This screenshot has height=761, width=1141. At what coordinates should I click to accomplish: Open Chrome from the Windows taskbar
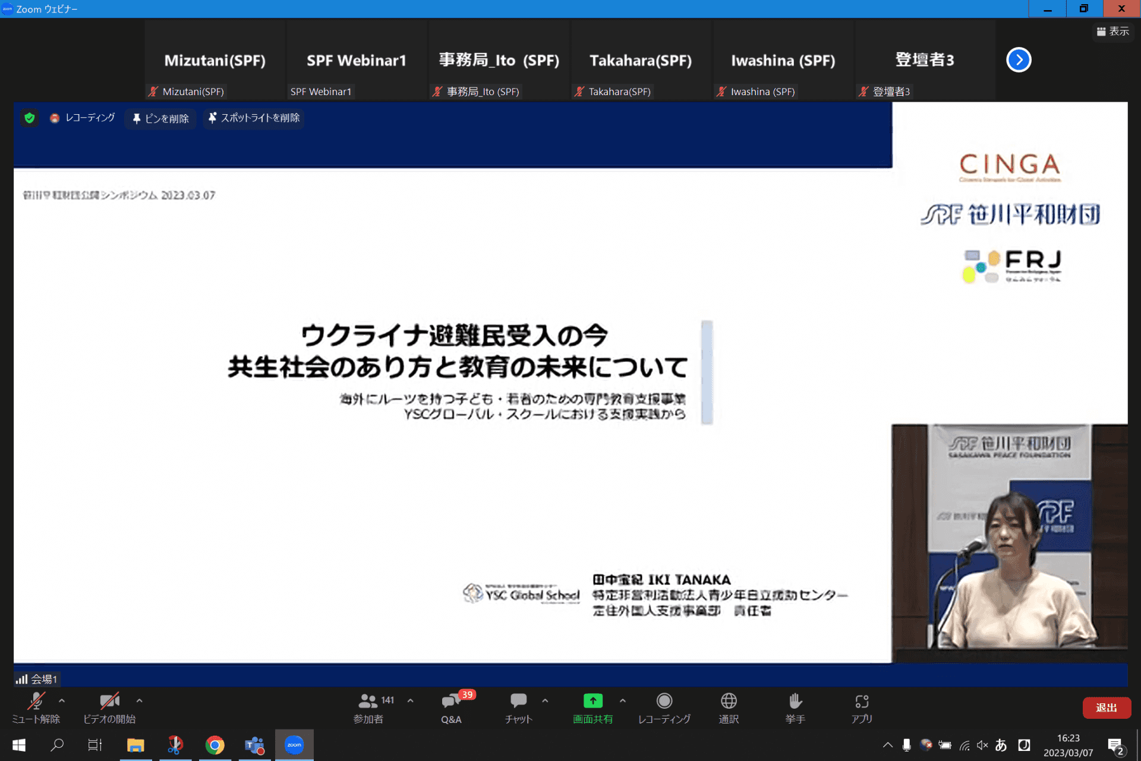coord(215,745)
